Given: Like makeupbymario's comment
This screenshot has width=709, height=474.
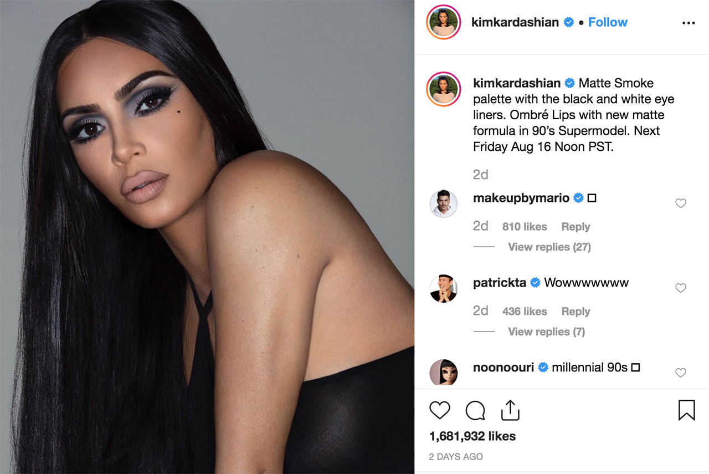Looking at the screenshot, I should pyautogui.click(x=681, y=203).
